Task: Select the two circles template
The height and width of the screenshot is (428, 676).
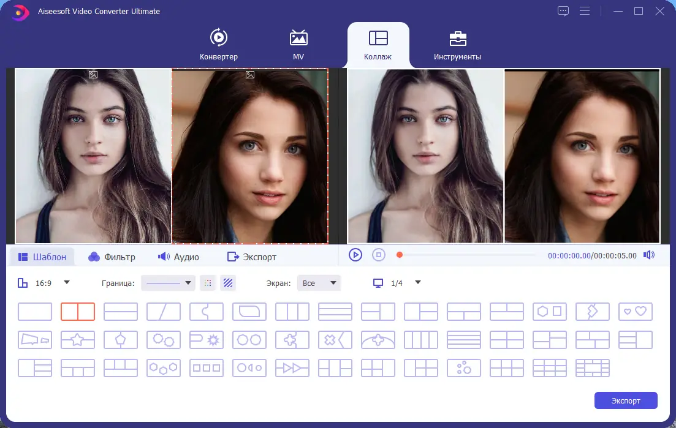Action: [x=249, y=340]
